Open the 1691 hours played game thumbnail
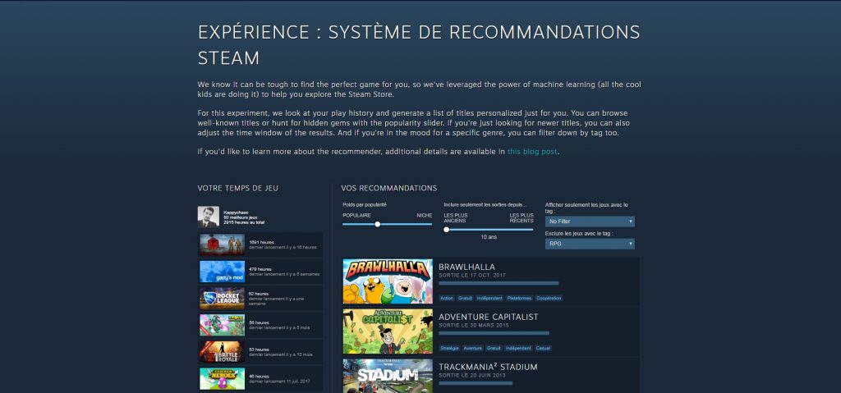The height and width of the screenshot is (393, 841). pyautogui.click(x=222, y=244)
